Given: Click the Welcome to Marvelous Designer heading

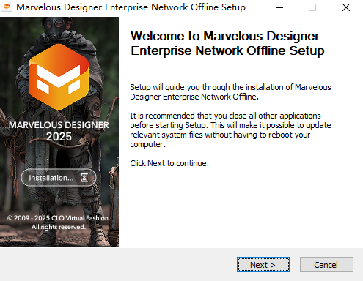Looking at the screenshot, I should click(x=225, y=36).
